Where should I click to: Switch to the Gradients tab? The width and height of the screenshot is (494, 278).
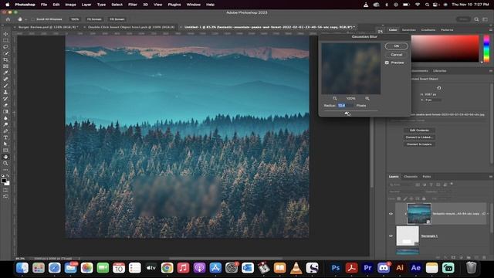428,29
